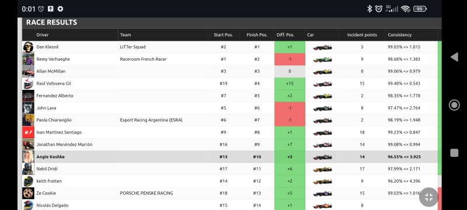Open John Lava's avatar
Viewport: 467px width, 210px height.
point(28,108)
